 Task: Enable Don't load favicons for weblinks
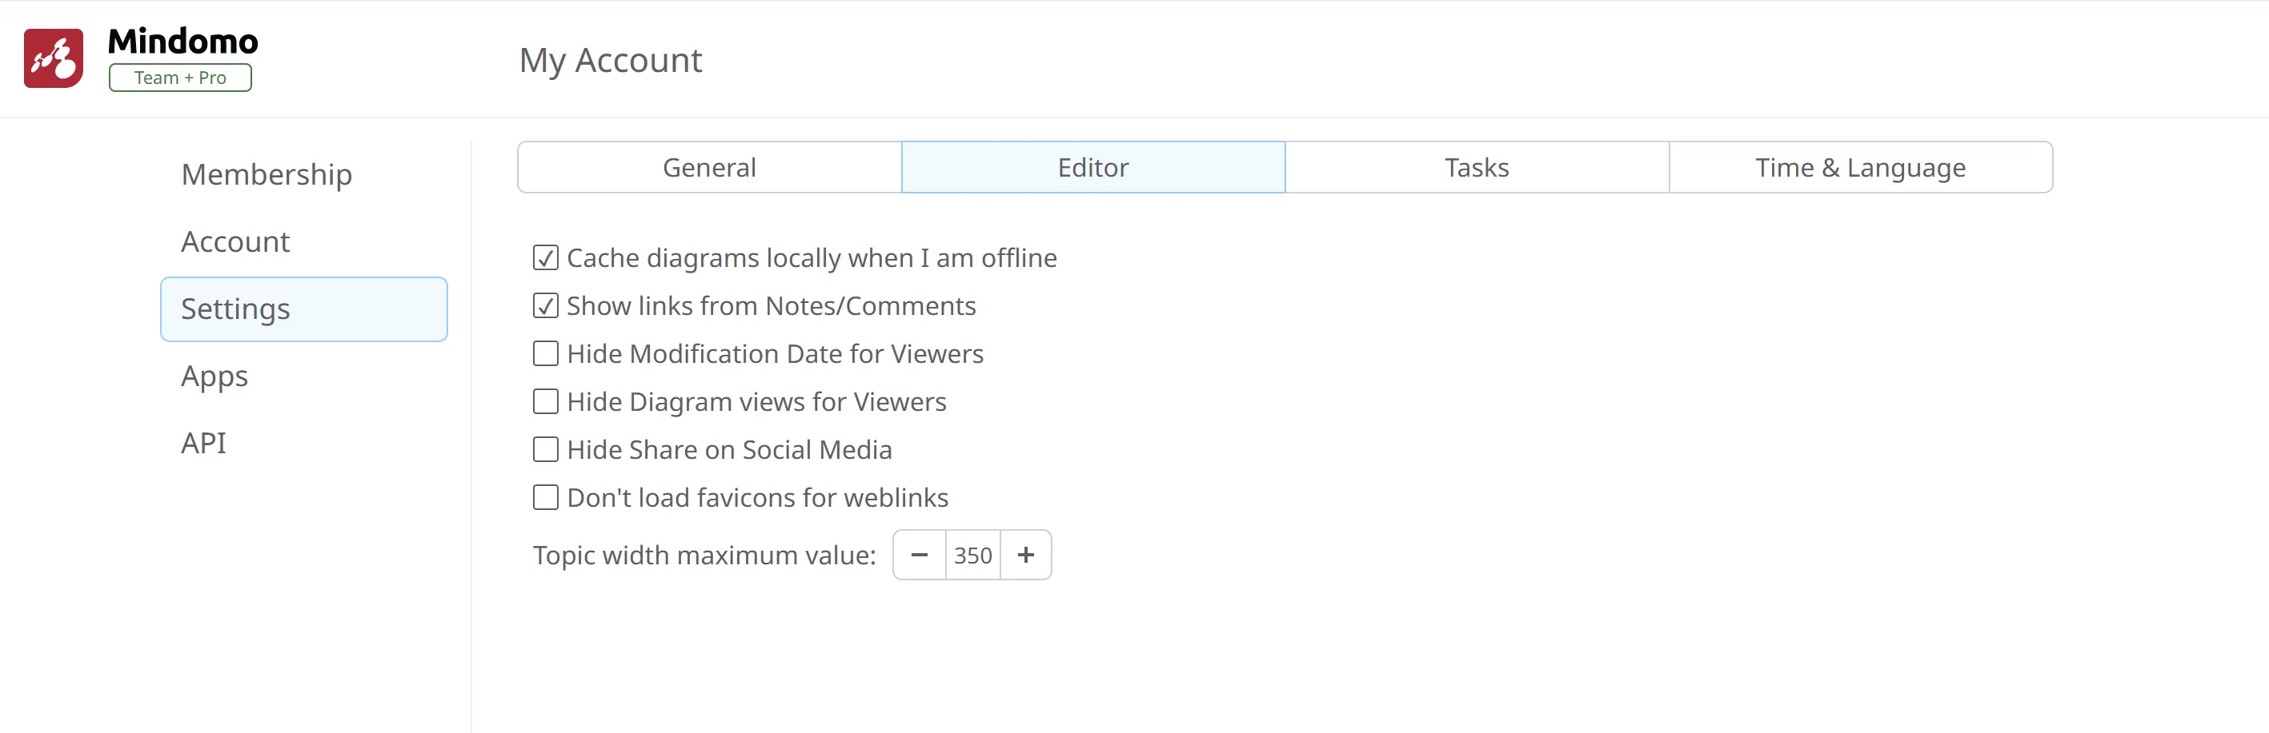tap(545, 498)
